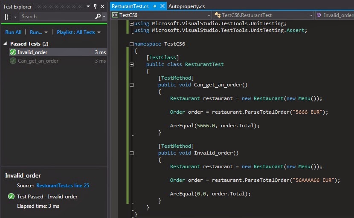The height and width of the screenshot is (218, 354).
Task: Click the "56AAAA66 EUR" string literal
Action: pyautogui.click(x=313, y=180)
